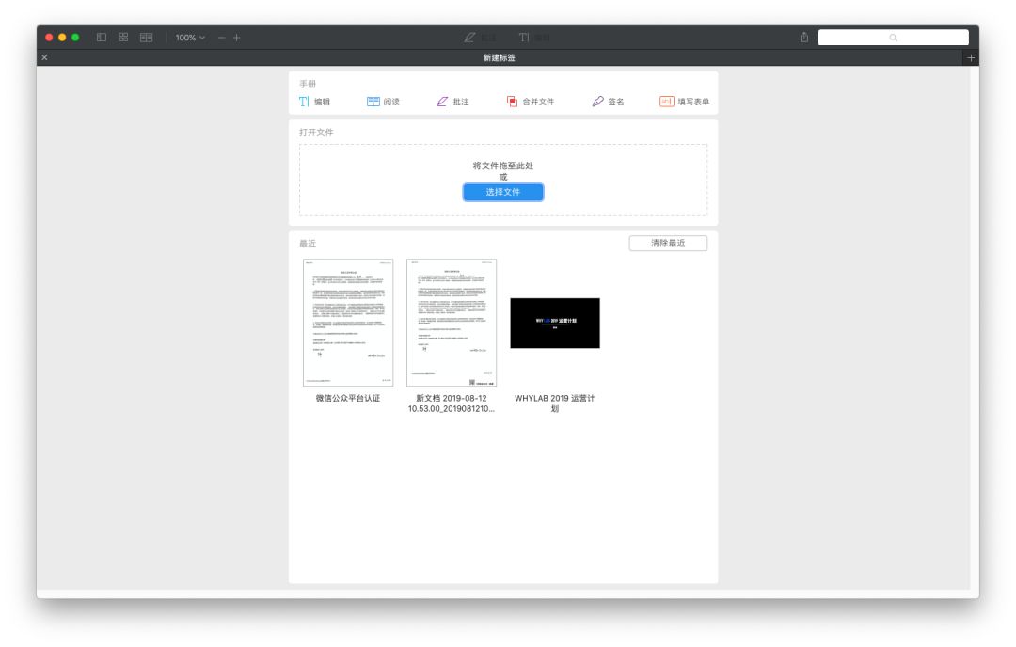Open the 100% zoom level dropdown
Image resolution: width=1016 pixels, height=647 pixels.
(190, 38)
